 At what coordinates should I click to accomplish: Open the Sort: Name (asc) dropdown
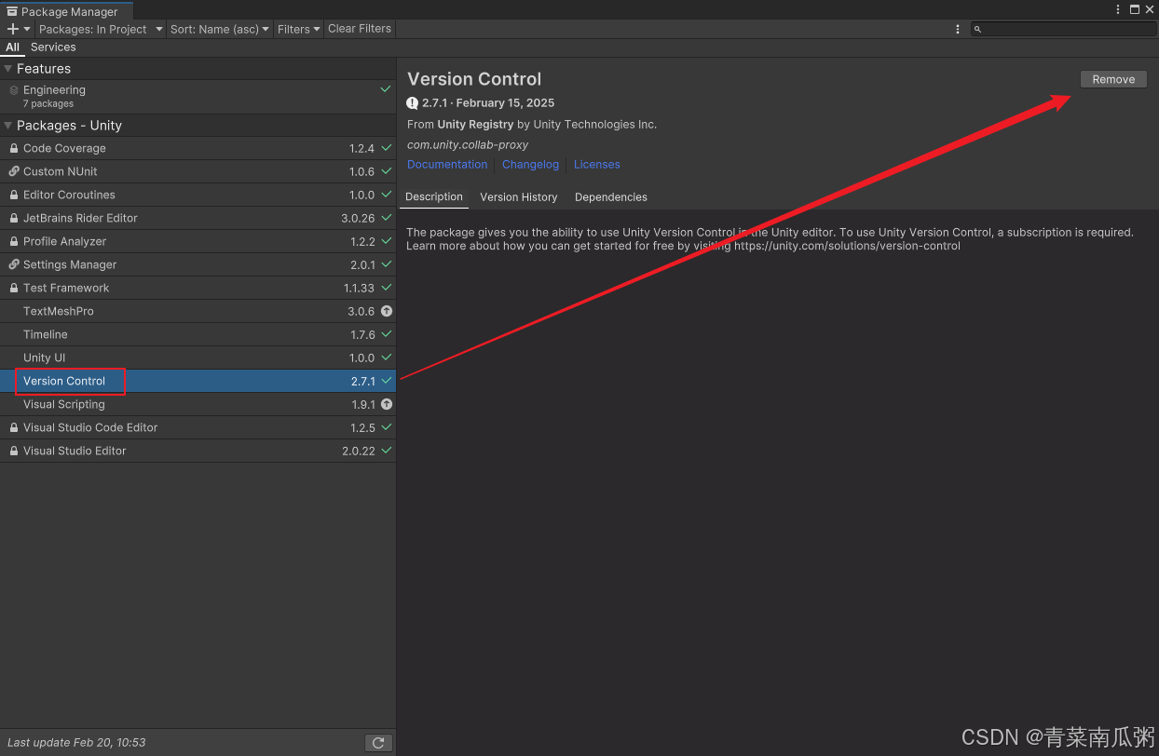point(220,29)
